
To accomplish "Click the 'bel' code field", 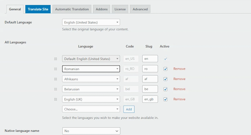I will coord(131,89).
